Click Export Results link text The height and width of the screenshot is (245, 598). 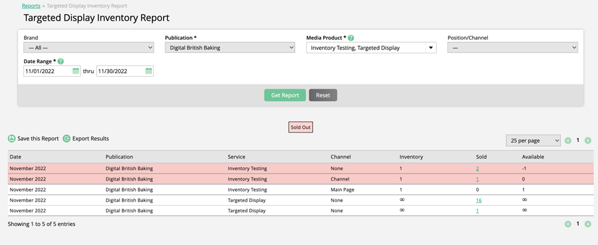(x=91, y=139)
